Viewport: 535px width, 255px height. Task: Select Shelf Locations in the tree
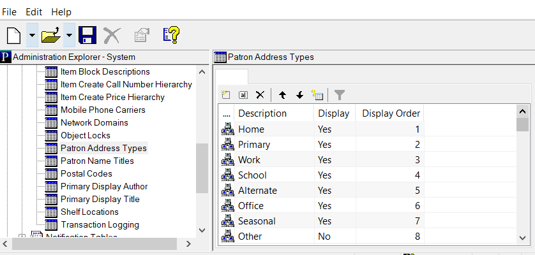89,212
